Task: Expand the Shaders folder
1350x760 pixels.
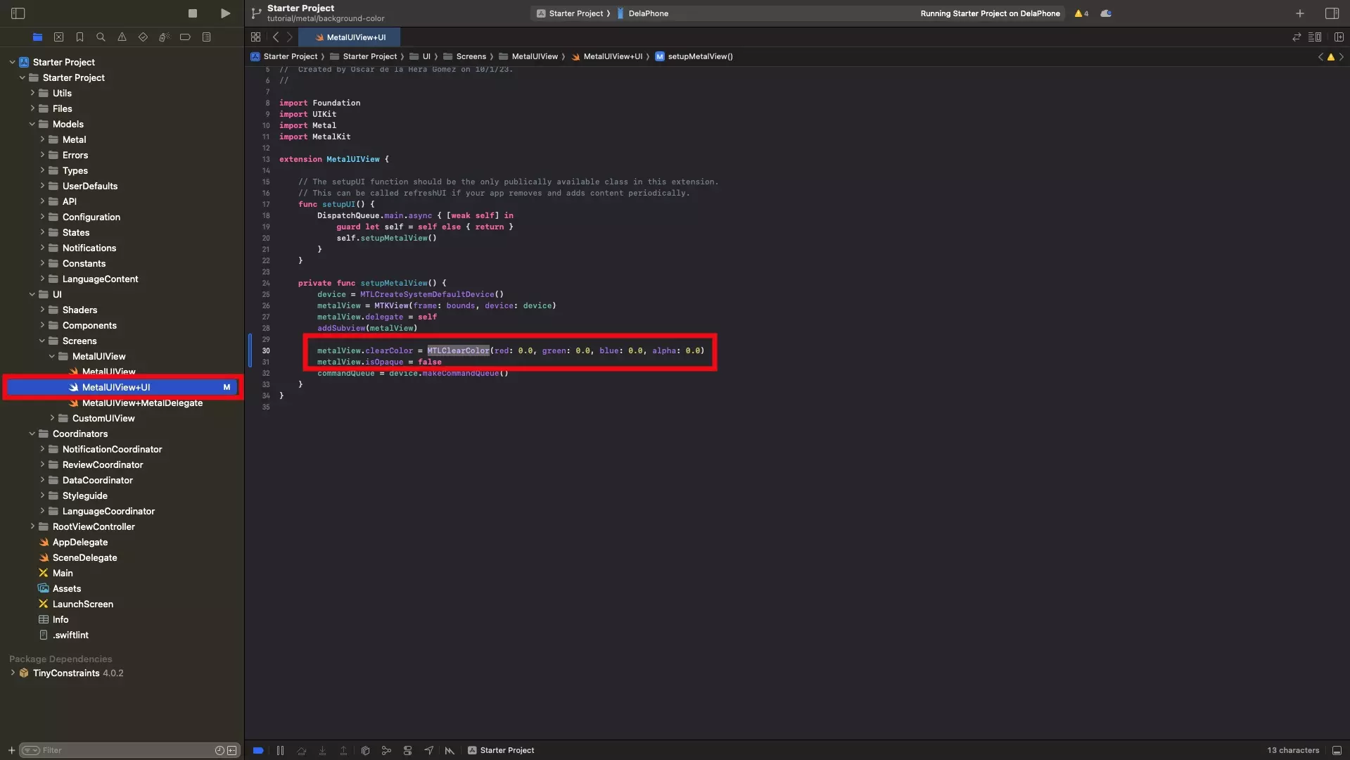Action: (42, 310)
